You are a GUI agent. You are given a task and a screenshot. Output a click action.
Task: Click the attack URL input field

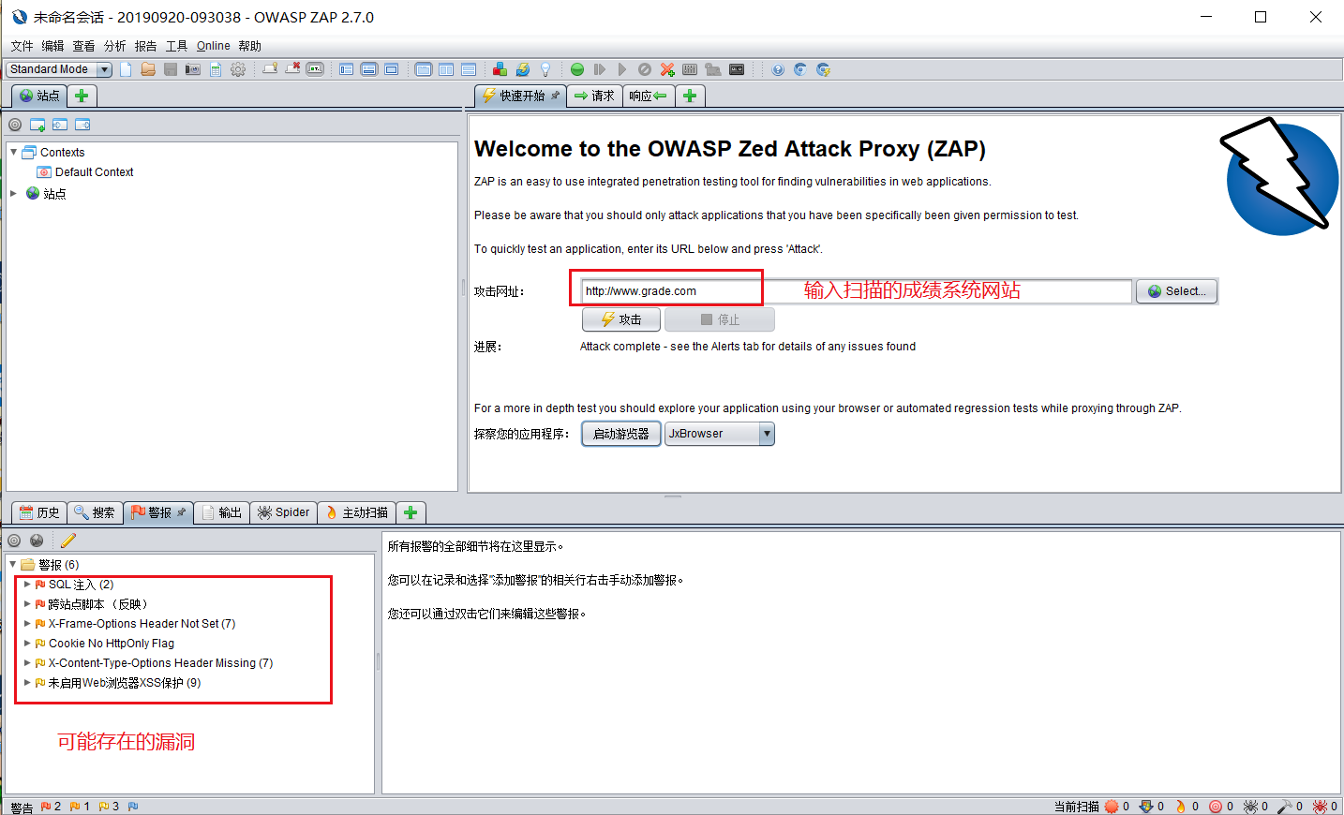coord(856,291)
